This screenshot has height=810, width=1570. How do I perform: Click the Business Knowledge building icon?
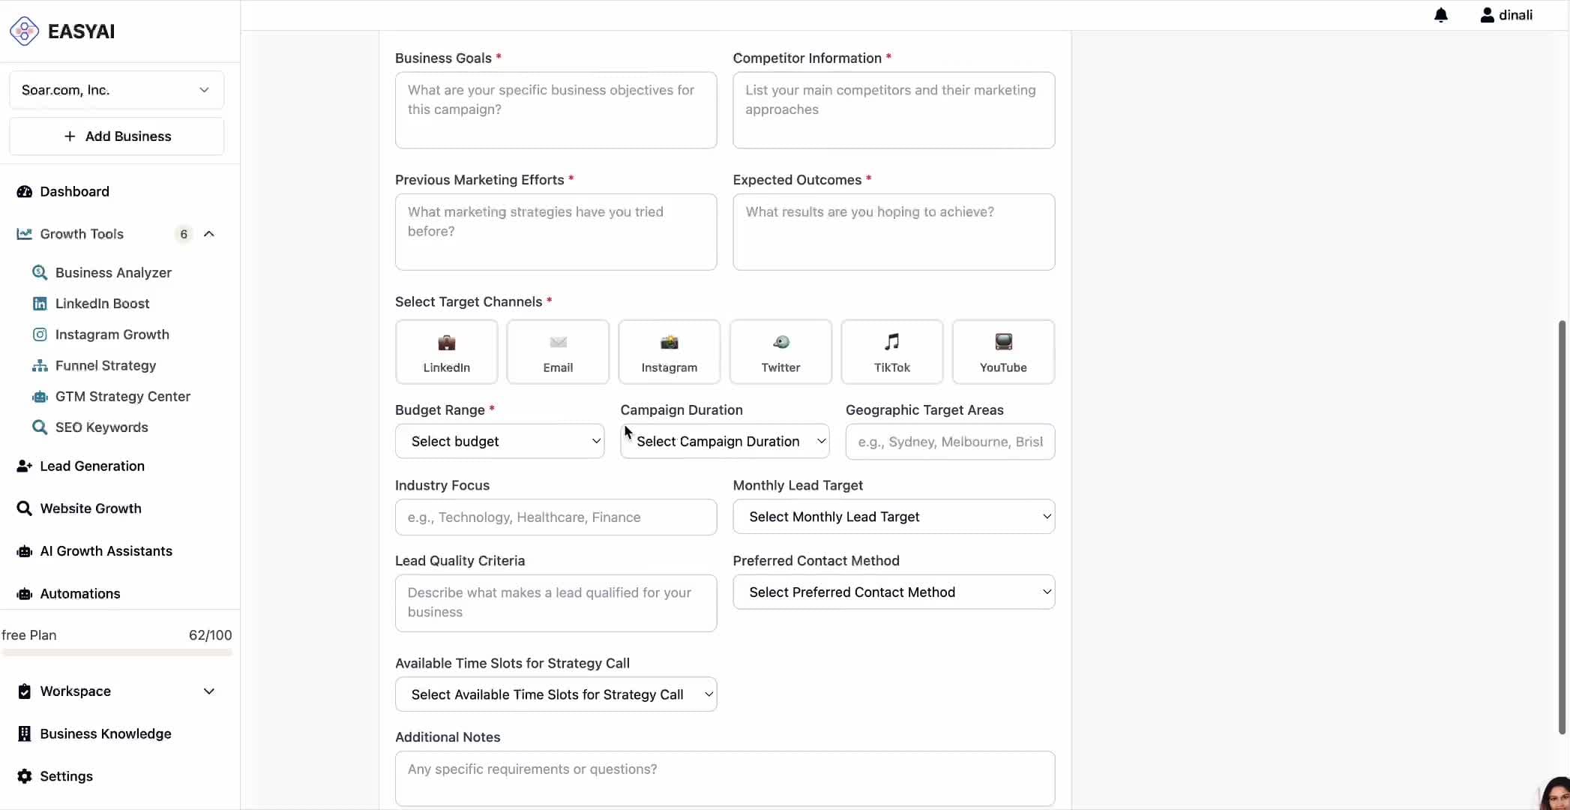(24, 733)
